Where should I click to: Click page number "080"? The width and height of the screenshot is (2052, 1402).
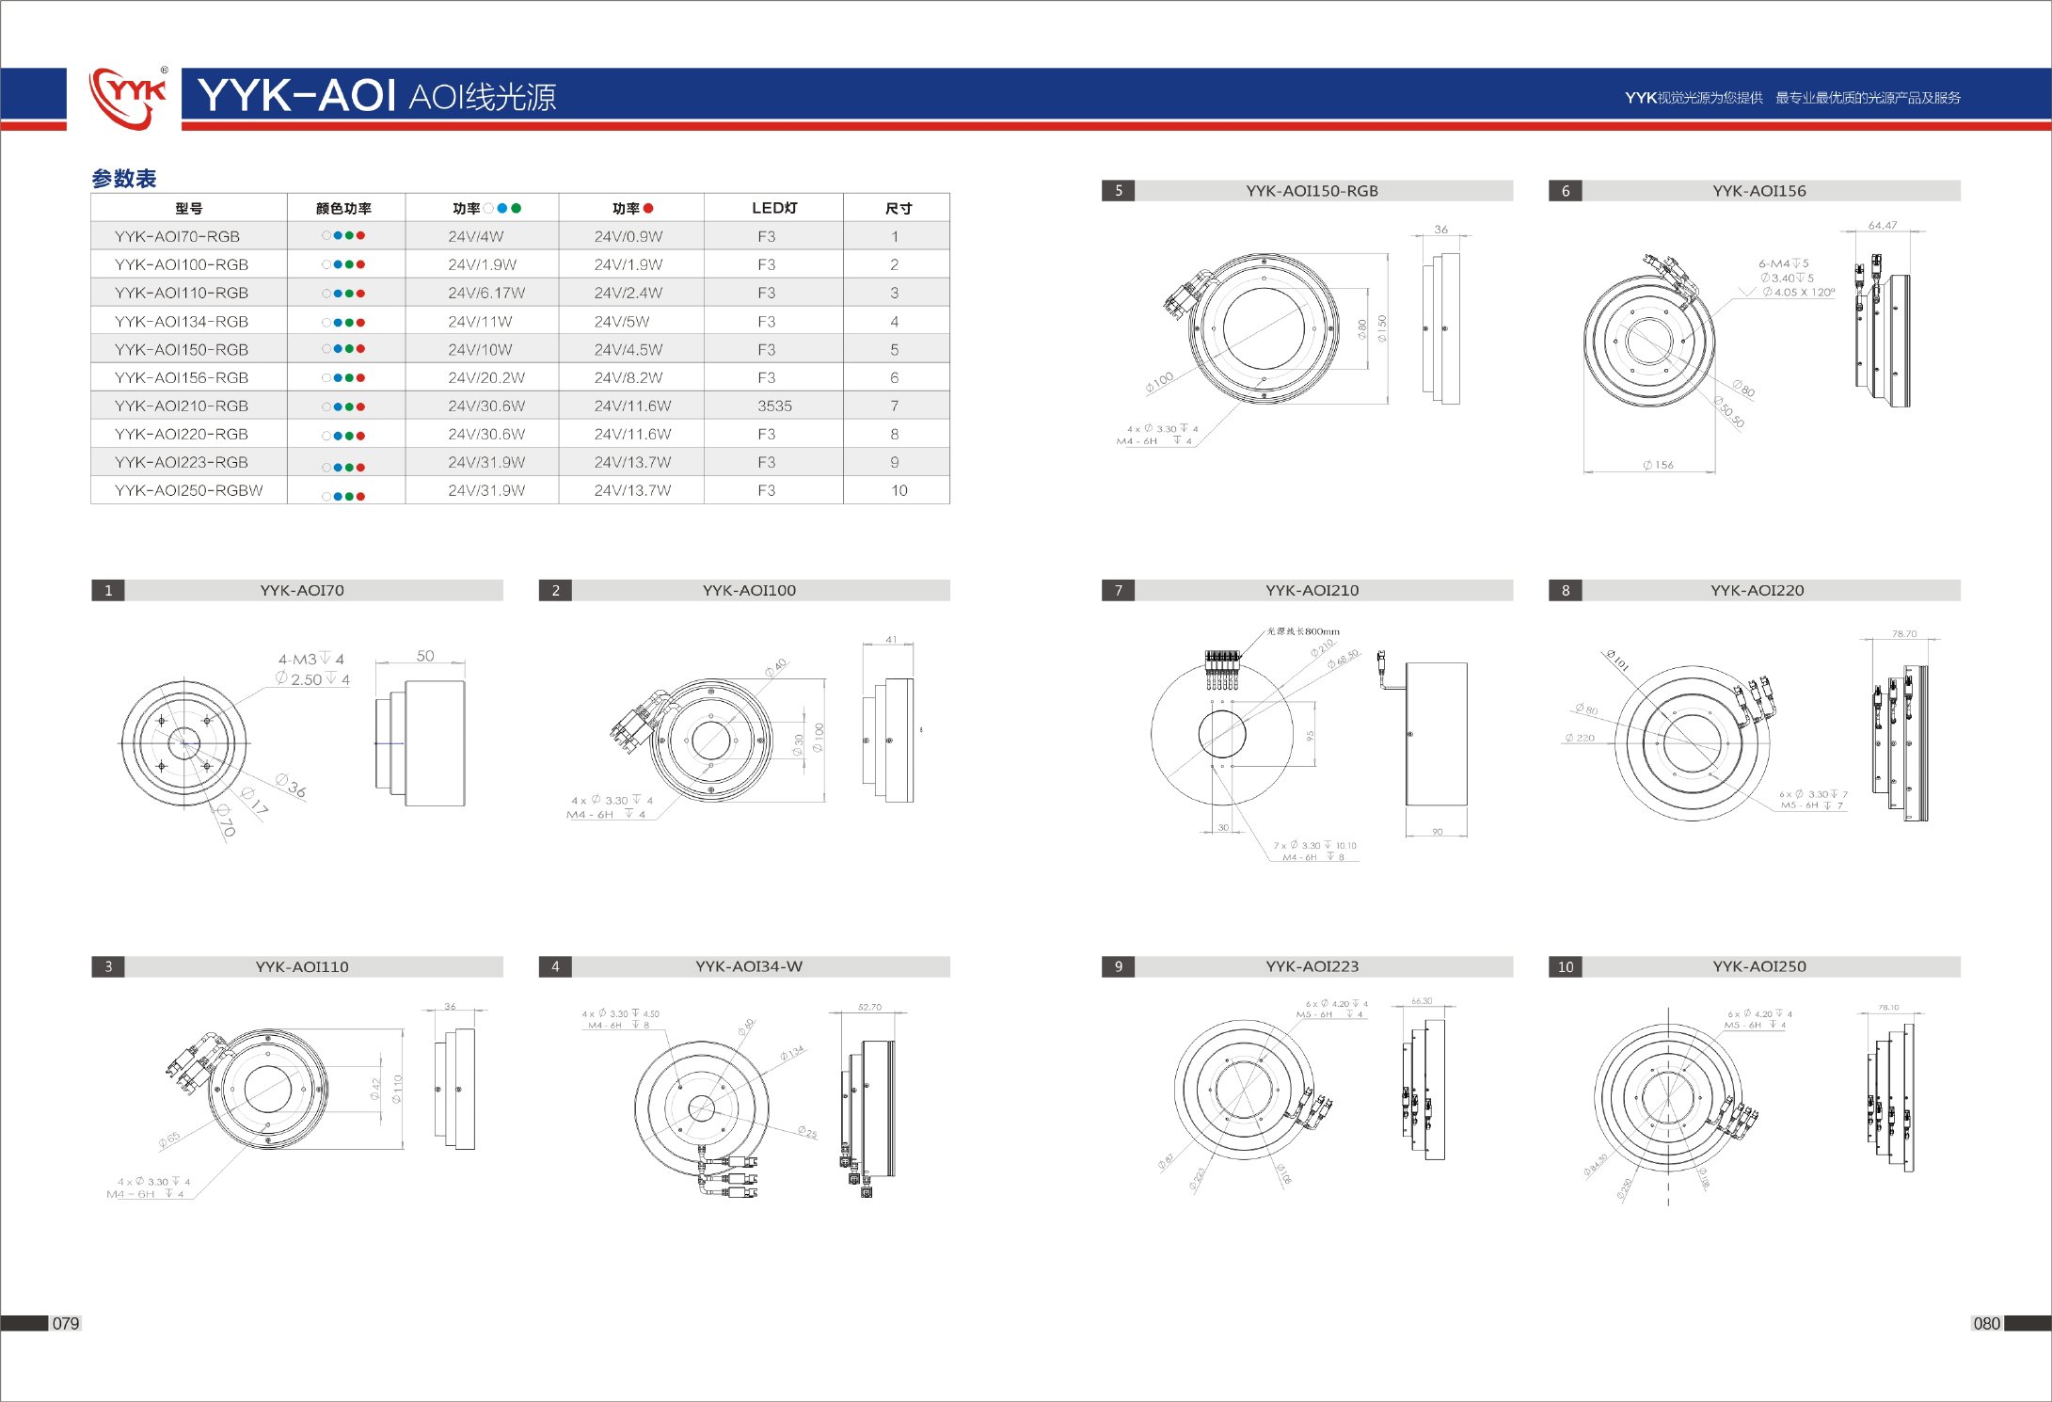tap(1986, 1323)
